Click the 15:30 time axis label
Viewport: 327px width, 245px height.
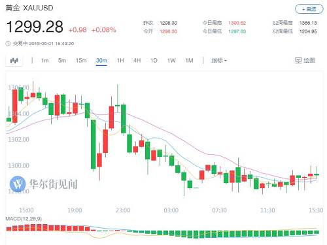pos(316,210)
